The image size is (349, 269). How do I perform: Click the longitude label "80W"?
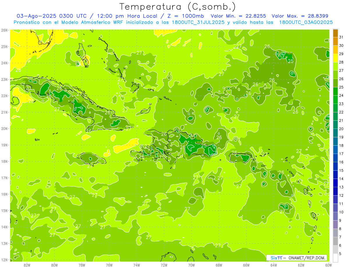pos(54,265)
